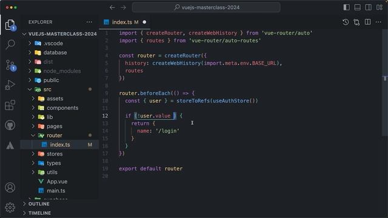Click the editor vertical scrollbar
The height and width of the screenshot is (218, 388).
coord(384,83)
